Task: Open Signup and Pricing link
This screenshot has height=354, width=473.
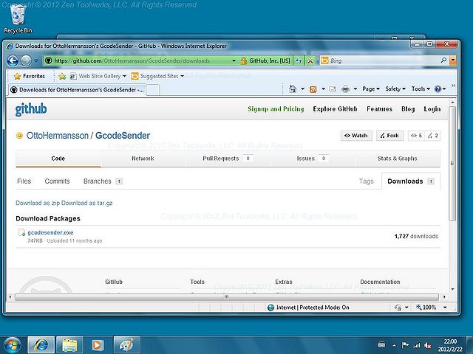Action: 276,109
